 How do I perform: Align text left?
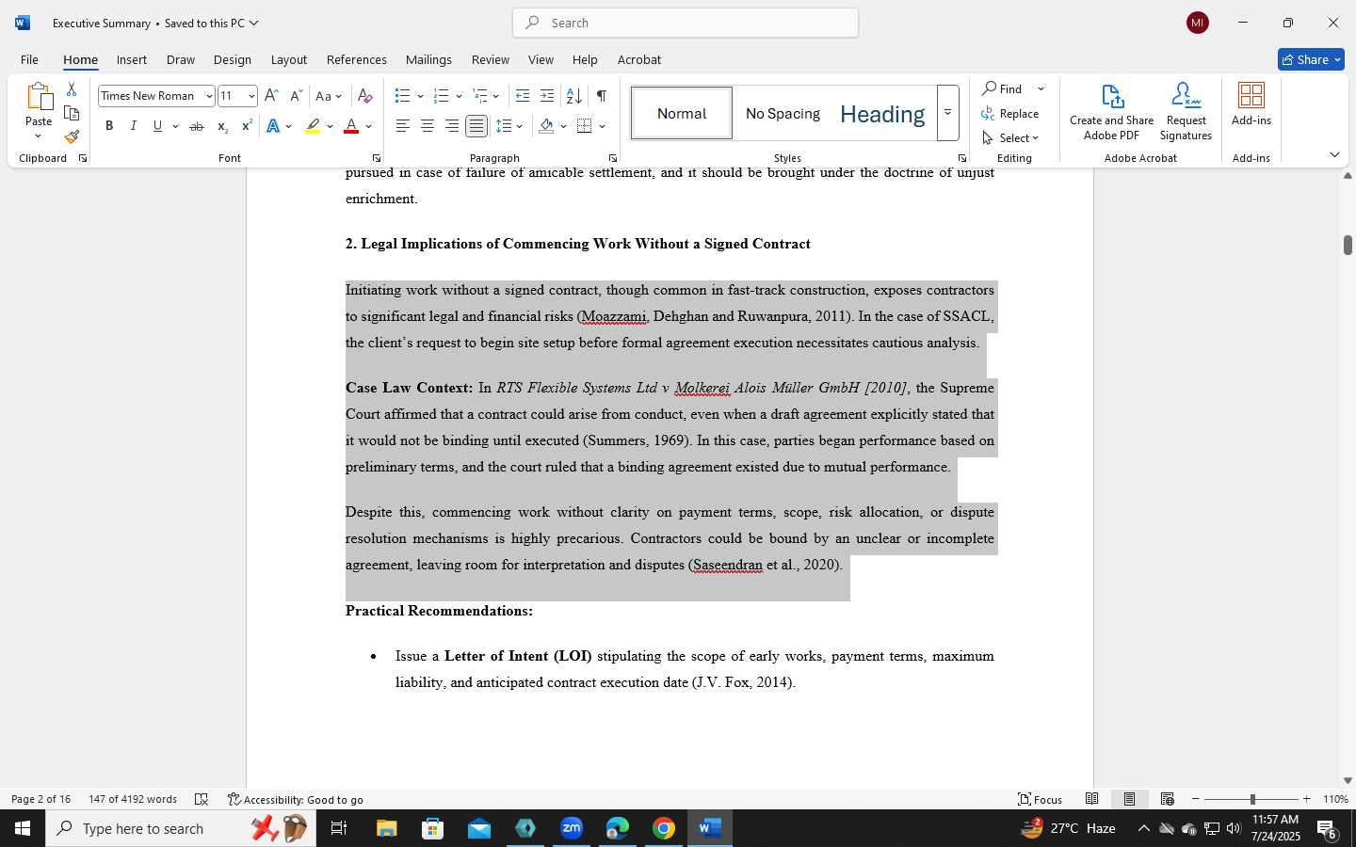(x=403, y=126)
